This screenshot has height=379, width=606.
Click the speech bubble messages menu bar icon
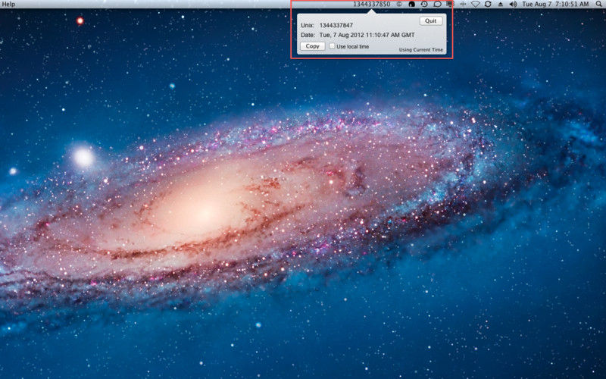pos(437,4)
